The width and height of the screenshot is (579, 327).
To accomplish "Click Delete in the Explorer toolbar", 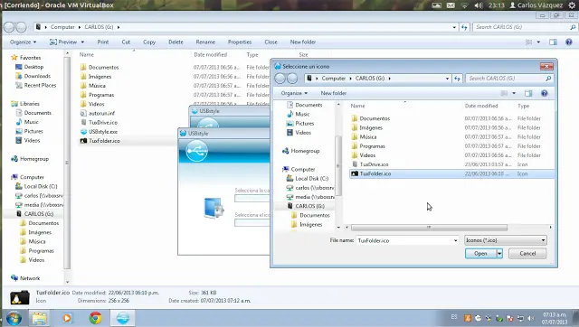I will point(176,42).
